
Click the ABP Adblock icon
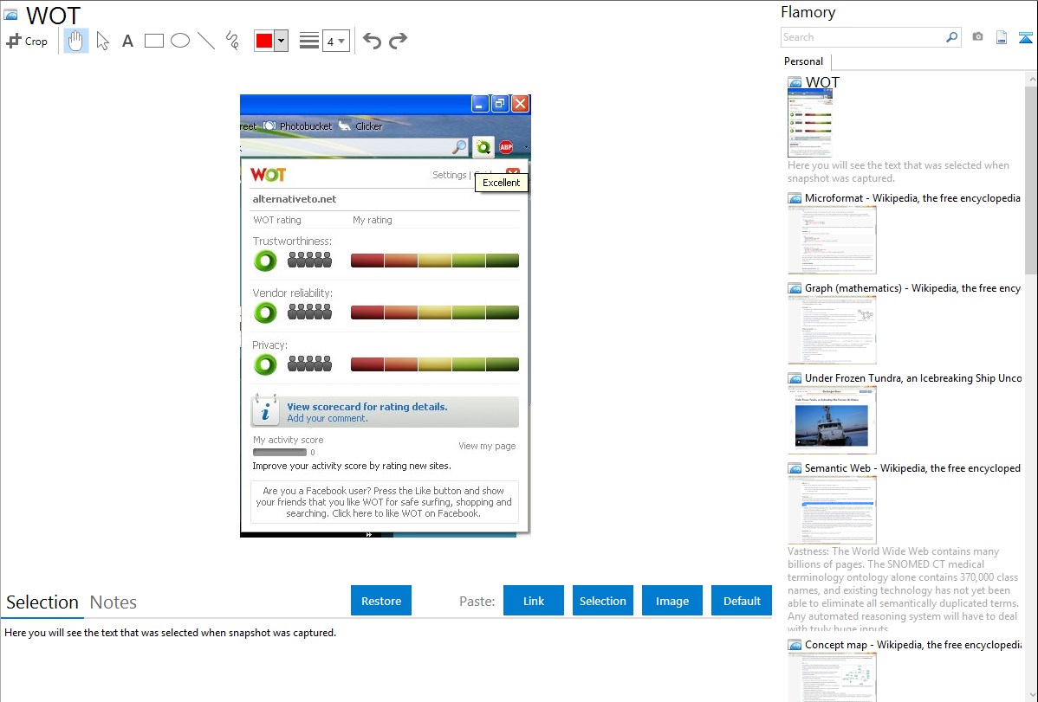tap(506, 147)
